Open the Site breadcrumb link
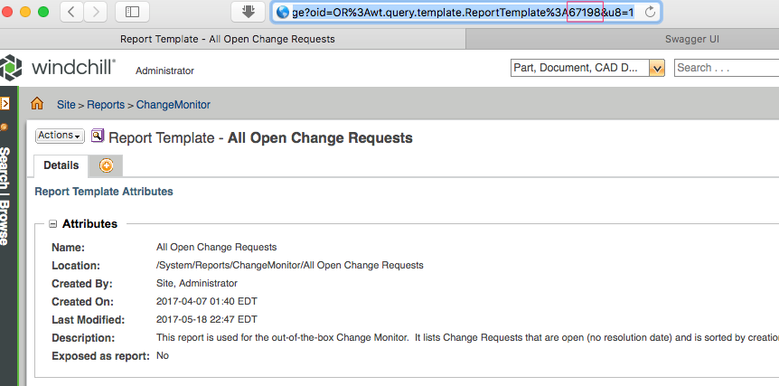This screenshot has width=779, height=386. [x=66, y=105]
